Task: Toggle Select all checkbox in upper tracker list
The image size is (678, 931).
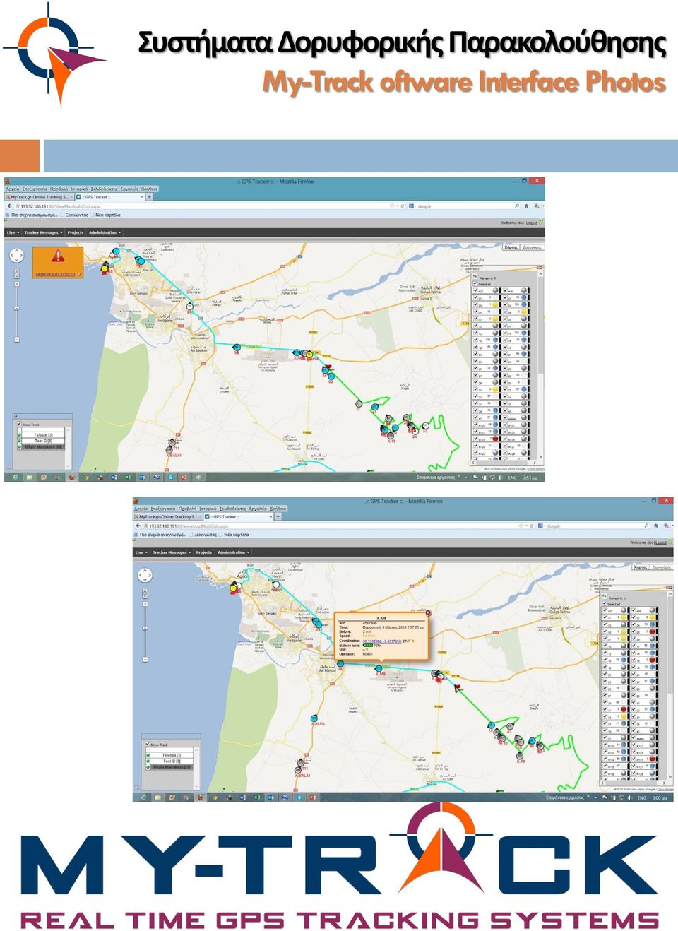Action: click(476, 284)
